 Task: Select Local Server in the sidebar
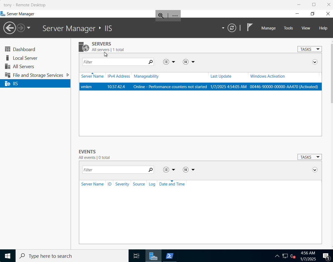(x=25, y=58)
